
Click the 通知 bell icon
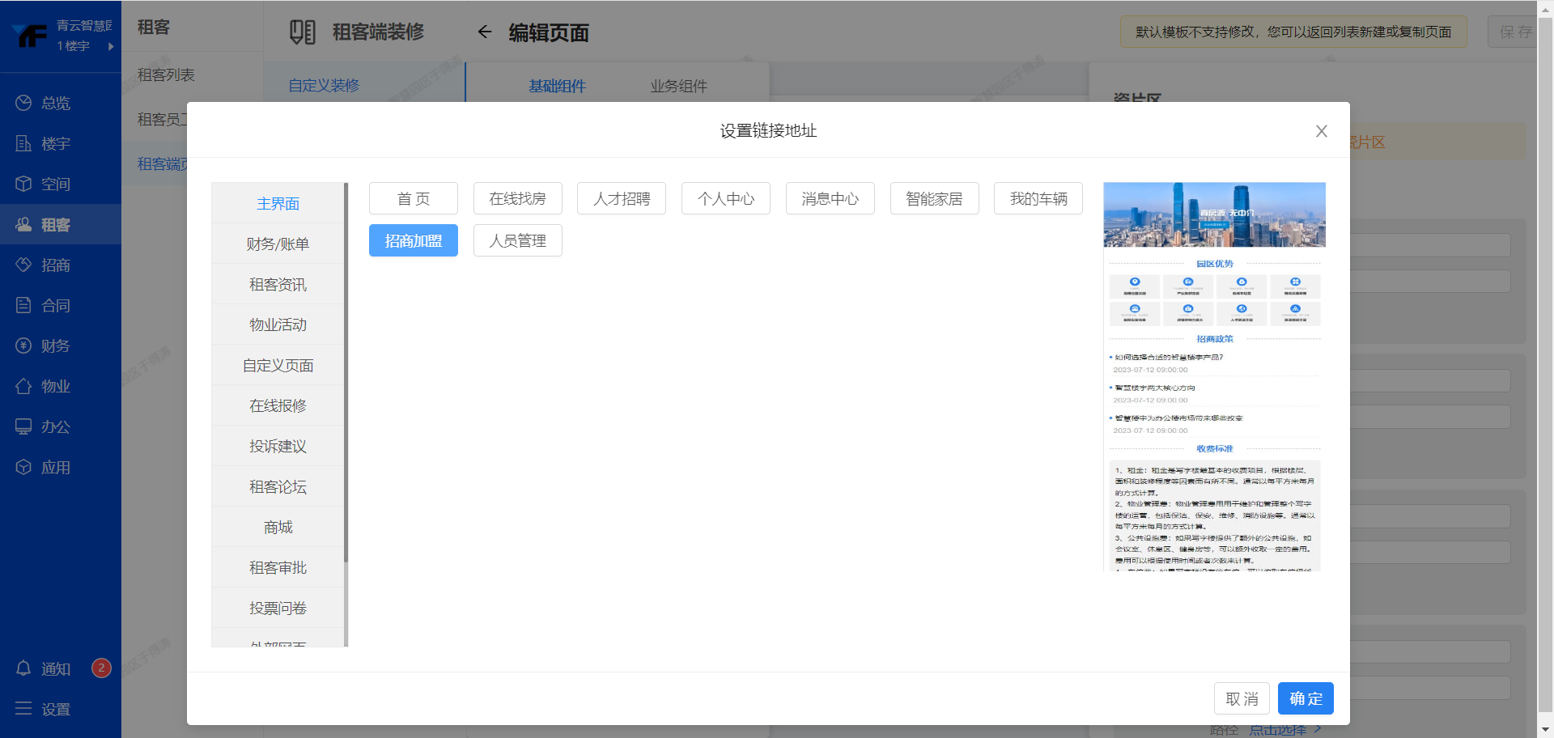pos(23,668)
